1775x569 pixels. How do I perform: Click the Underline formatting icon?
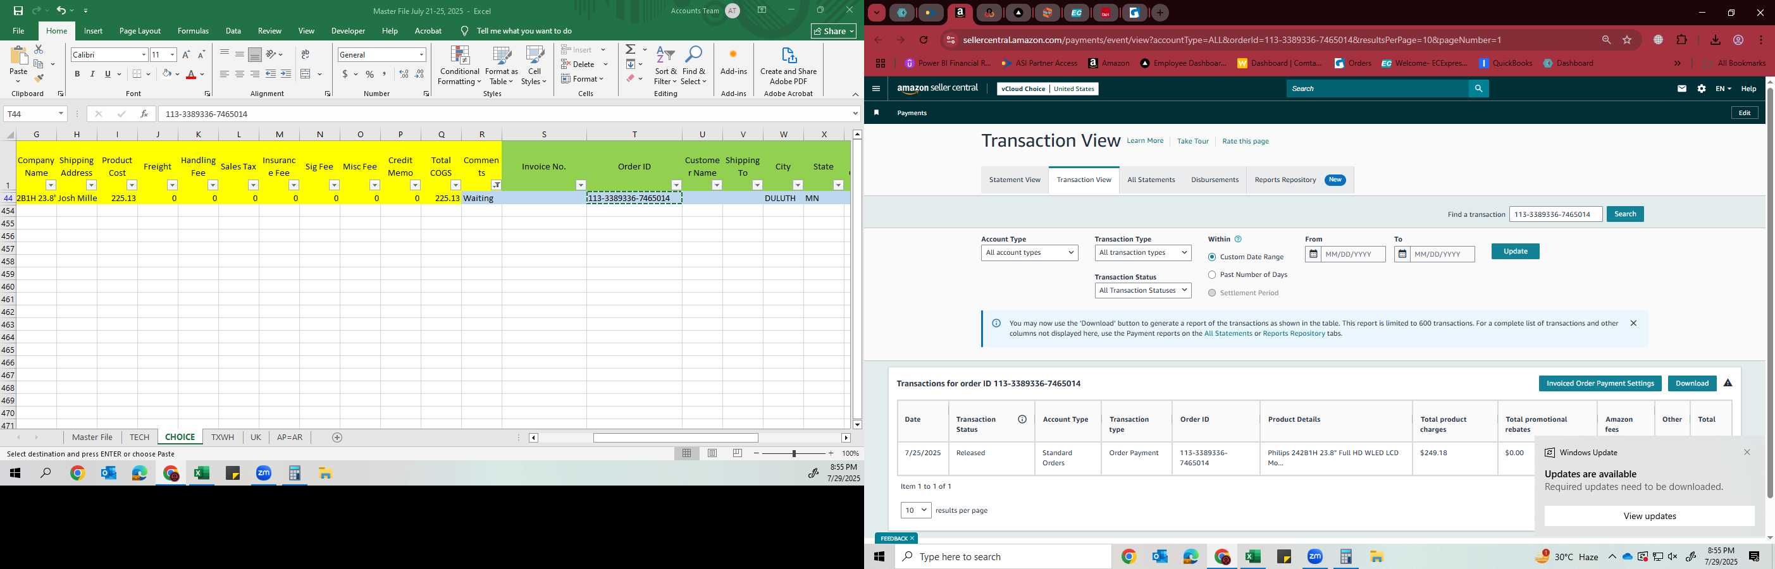click(x=108, y=74)
